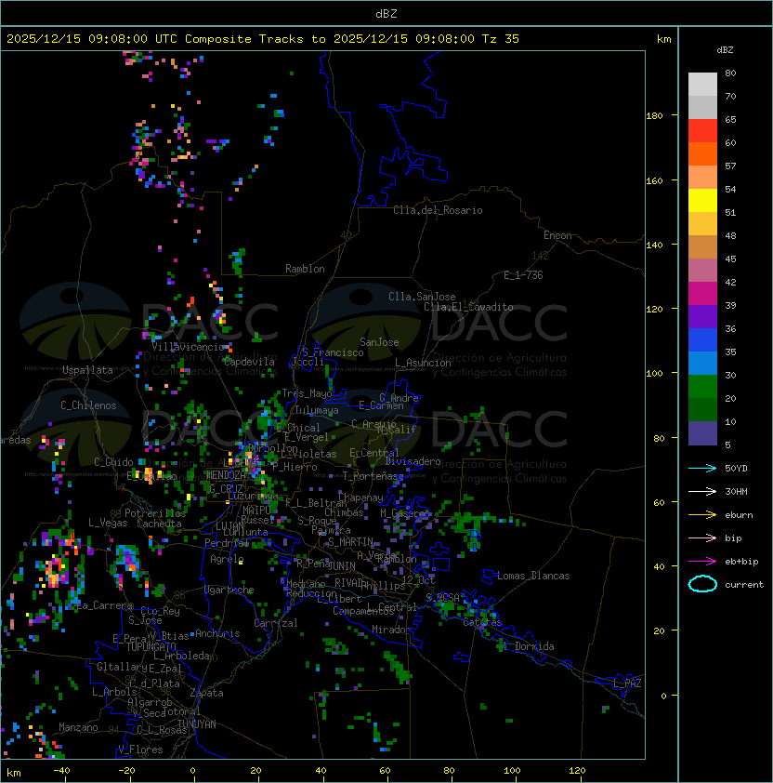Click the L_PAZ place label
This screenshot has width=773, height=783.
coord(627,683)
